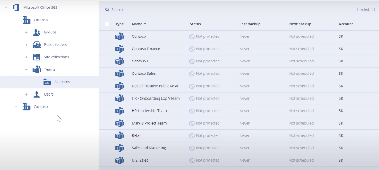Select the Sales and Marketing team name

149,148
